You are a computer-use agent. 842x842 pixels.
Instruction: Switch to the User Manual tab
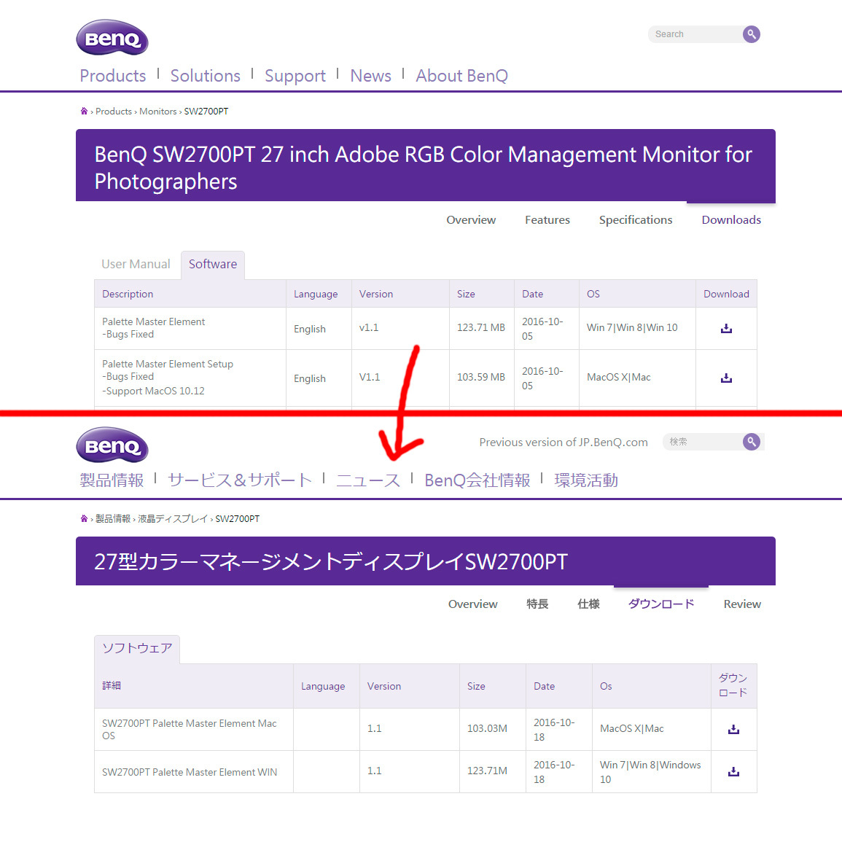click(x=136, y=264)
